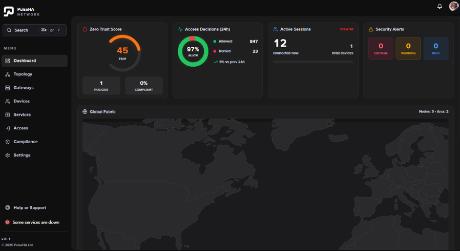
Task: Click View all active sessions link
Action: [347, 29]
